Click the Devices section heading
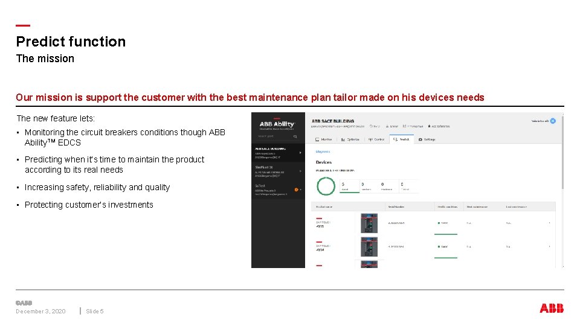The height and width of the screenshot is (326, 580). pyautogui.click(x=324, y=162)
